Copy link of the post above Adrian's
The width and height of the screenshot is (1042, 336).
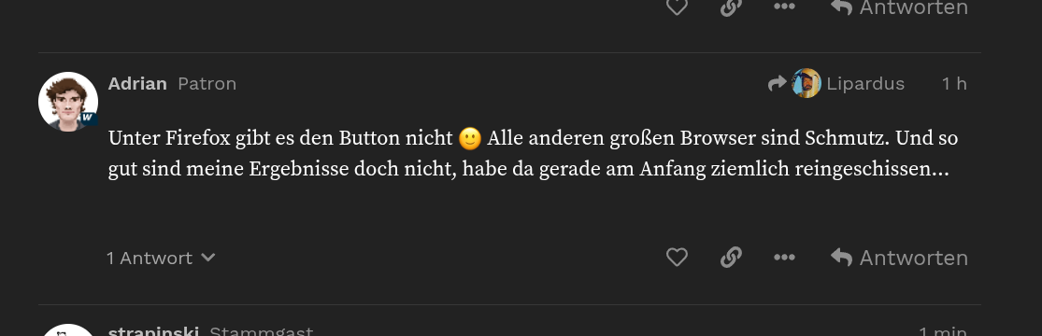(x=731, y=7)
